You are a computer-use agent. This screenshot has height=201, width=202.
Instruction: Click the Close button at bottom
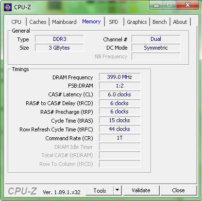[178, 190]
